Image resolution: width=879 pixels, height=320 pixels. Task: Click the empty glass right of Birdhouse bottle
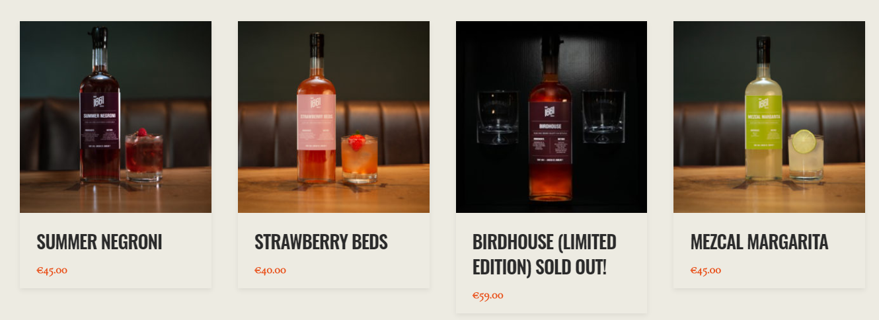click(603, 116)
